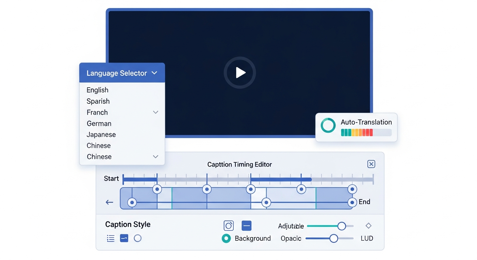The height and width of the screenshot is (260, 477).
Task: Click the Start label on the timeline
Action: [x=111, y=179]
